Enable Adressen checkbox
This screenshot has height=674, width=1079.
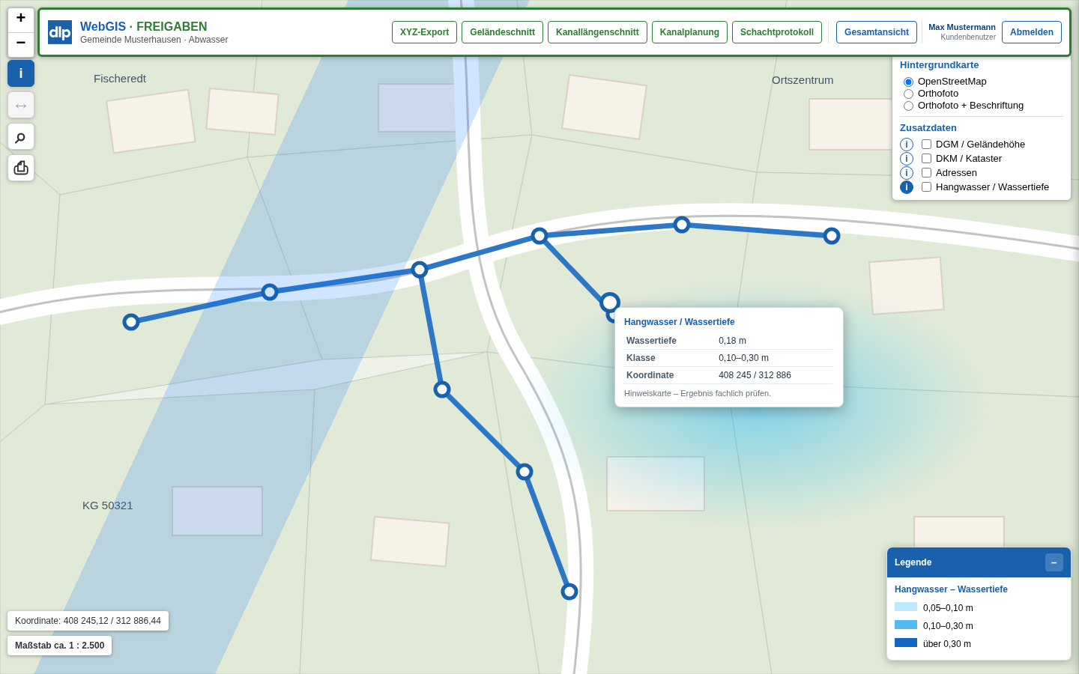pyautogui.click(x=926, y=173)
